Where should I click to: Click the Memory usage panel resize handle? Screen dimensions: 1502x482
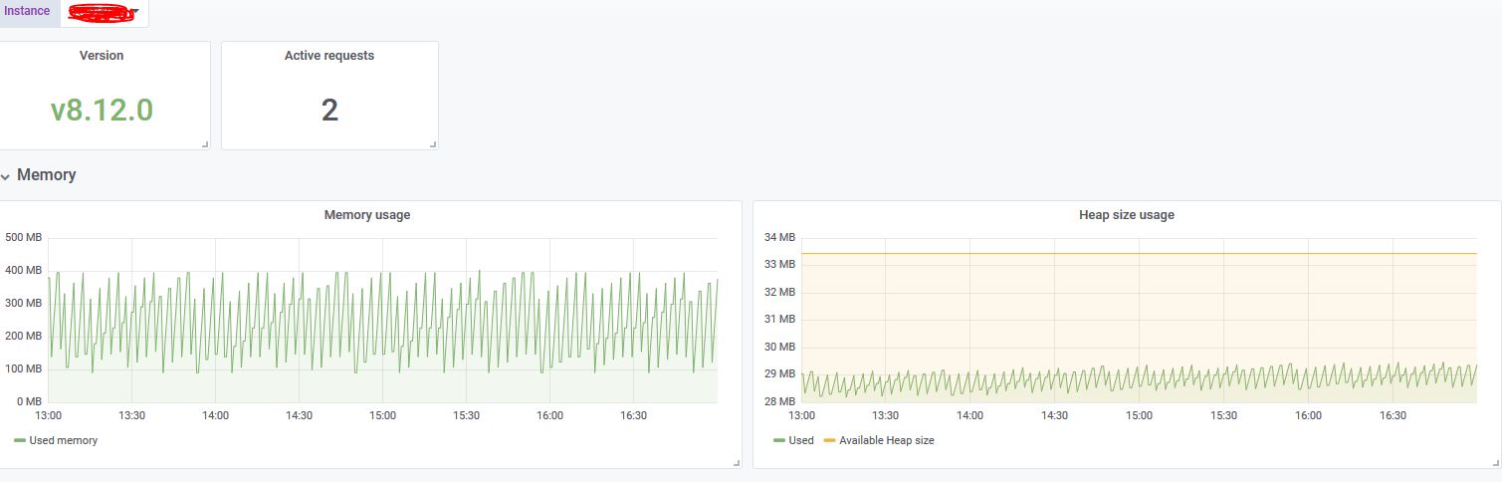pos(737,463)
